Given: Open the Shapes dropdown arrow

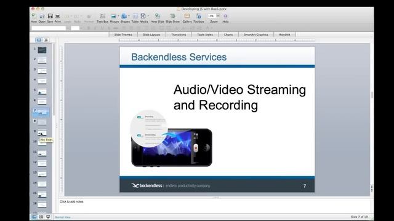Looking at the screenshot, I should point(129,16).
